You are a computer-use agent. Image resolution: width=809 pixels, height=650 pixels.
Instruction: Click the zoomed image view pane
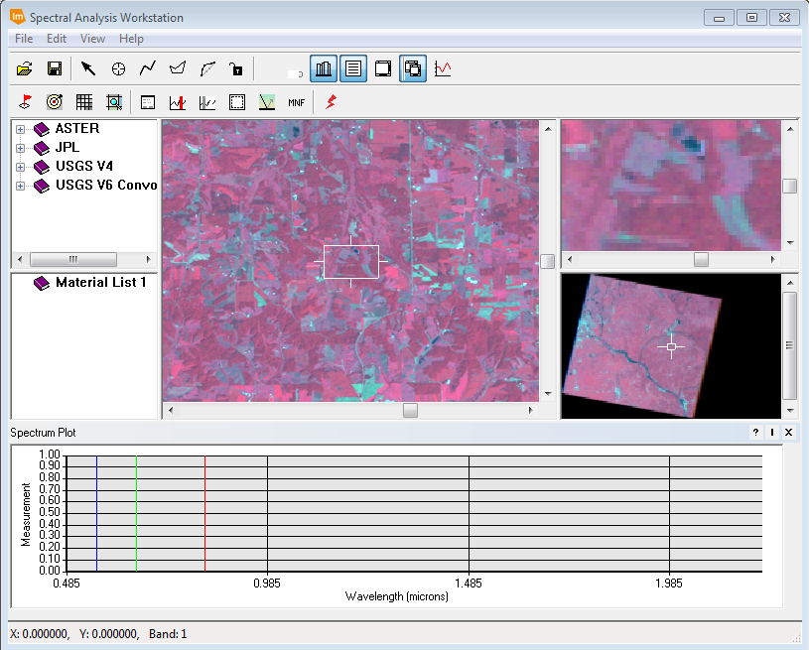point(671,186)
